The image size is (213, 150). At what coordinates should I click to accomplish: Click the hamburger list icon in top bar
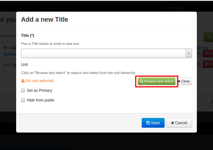point(168,9)
